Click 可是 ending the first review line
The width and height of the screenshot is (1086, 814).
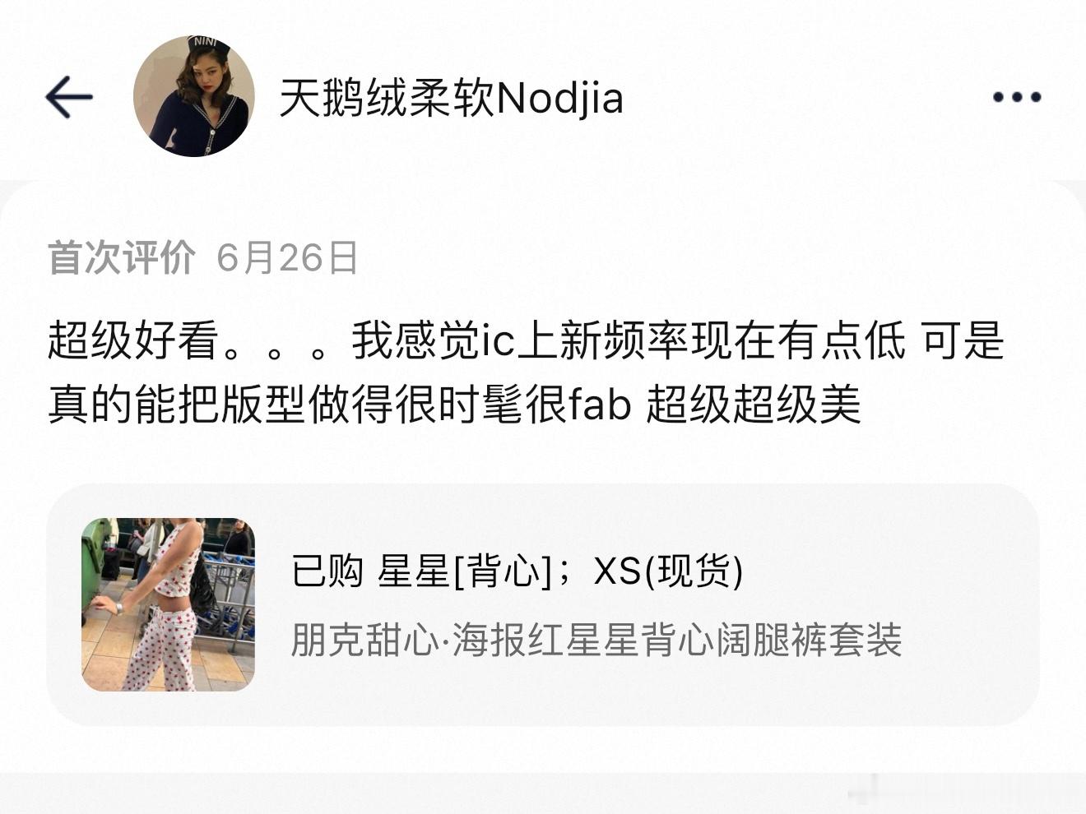962,340
